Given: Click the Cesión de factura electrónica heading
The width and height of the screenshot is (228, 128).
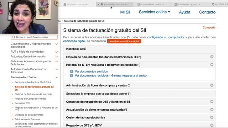Looking at the screenshot, I should pyautogui.click(x=85, y=118).
